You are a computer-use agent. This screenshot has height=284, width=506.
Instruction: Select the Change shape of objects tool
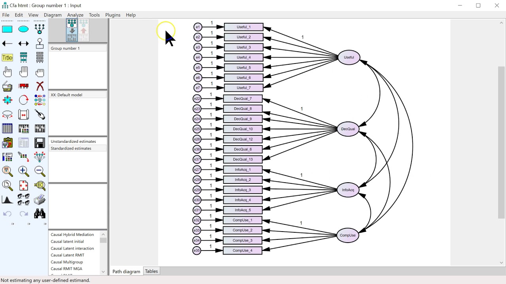pyautogui.click(x=7, y=100)
